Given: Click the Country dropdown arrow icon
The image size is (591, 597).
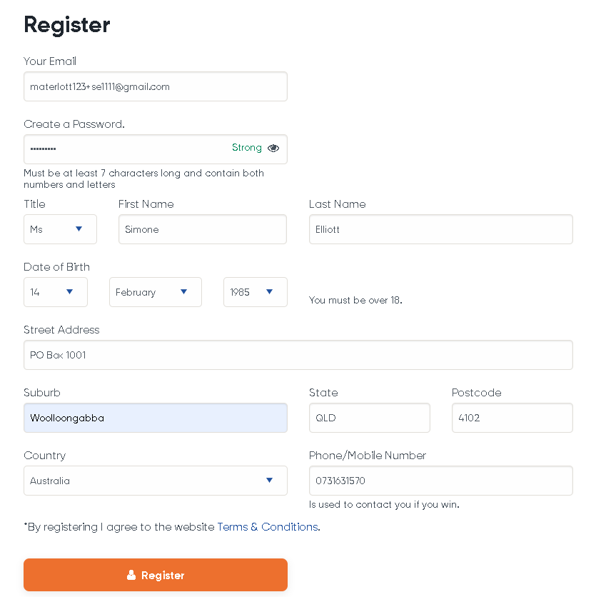Looking at the screenshot, I should pyautogui.click(x=269, y=481).
